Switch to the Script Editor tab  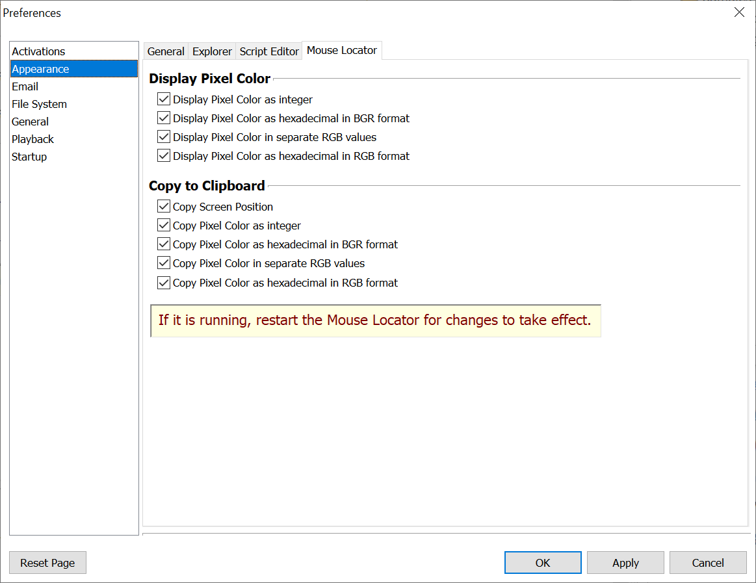coord(269,51)
